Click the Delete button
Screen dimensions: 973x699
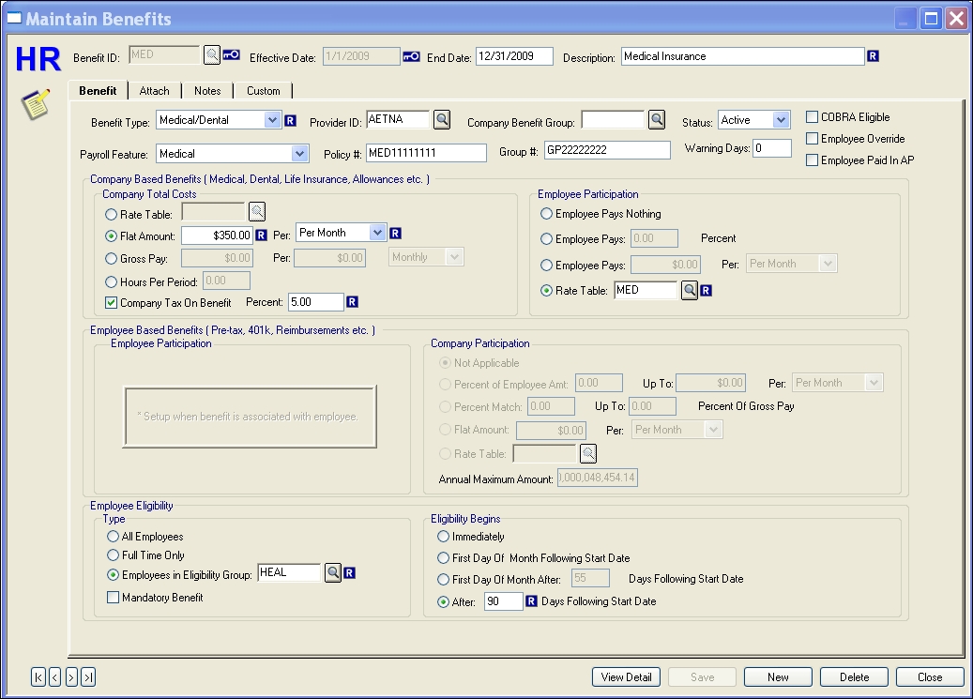pos(855,677)
